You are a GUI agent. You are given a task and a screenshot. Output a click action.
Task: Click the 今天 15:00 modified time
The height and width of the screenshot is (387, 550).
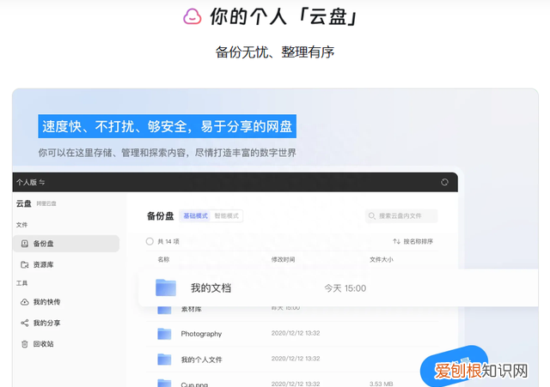(x=345, y=288)
